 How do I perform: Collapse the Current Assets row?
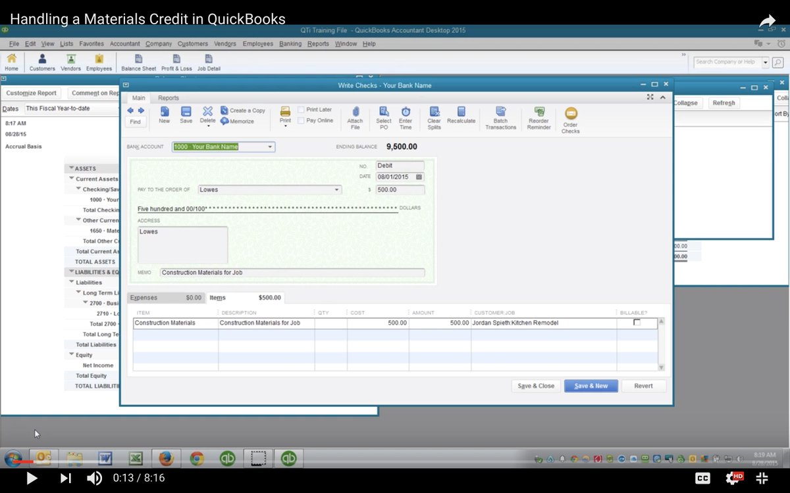coord(72,179)
